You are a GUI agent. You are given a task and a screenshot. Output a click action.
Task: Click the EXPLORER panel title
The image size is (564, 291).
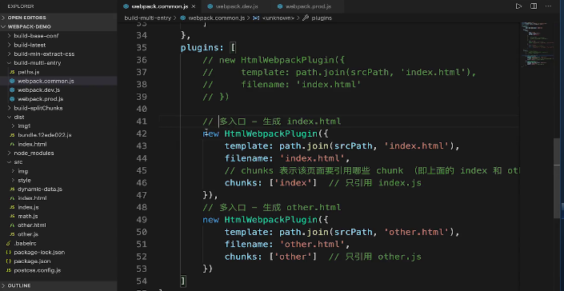pyautogui.click(x=21, y=6)
